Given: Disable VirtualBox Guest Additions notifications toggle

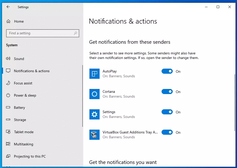Looking at the screenshot, I should tap(167, 132).
